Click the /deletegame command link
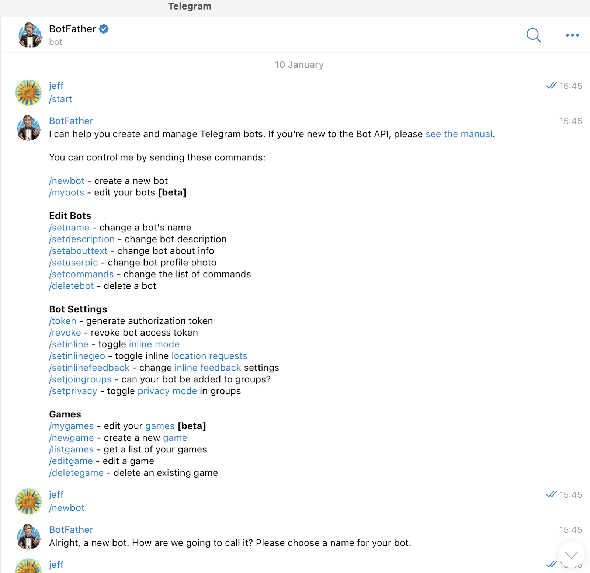The image size is (590, 573). coord(76,473)
